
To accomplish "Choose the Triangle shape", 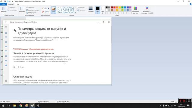I will click(x=73, y=7).
